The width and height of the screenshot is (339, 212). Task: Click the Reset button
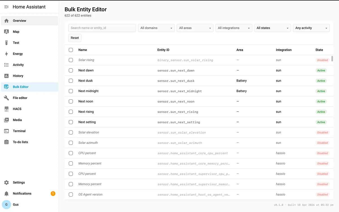75,38
